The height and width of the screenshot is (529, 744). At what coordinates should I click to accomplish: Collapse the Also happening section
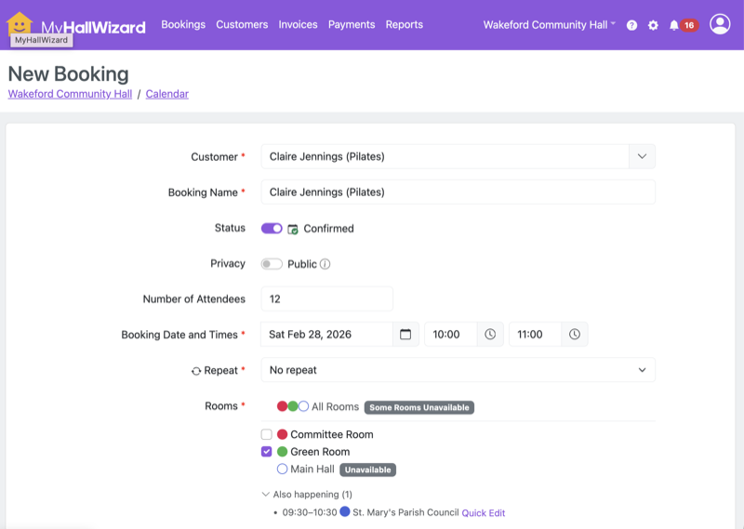(x=307, y=495)
